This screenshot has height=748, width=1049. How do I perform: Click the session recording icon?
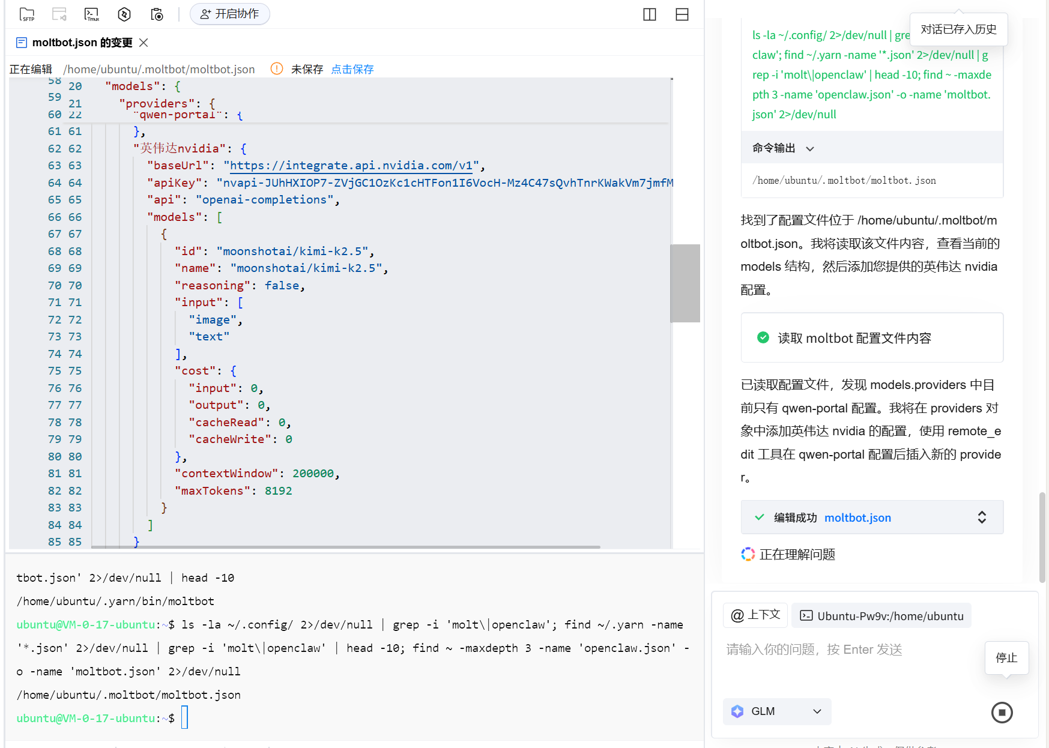tap(157, 14)
